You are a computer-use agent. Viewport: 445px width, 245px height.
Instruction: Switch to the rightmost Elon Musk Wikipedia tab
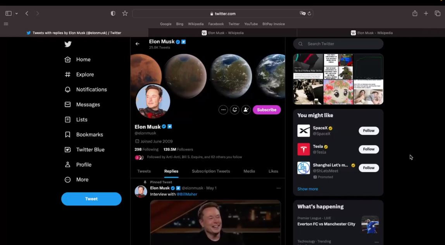(x=371, y=33)
